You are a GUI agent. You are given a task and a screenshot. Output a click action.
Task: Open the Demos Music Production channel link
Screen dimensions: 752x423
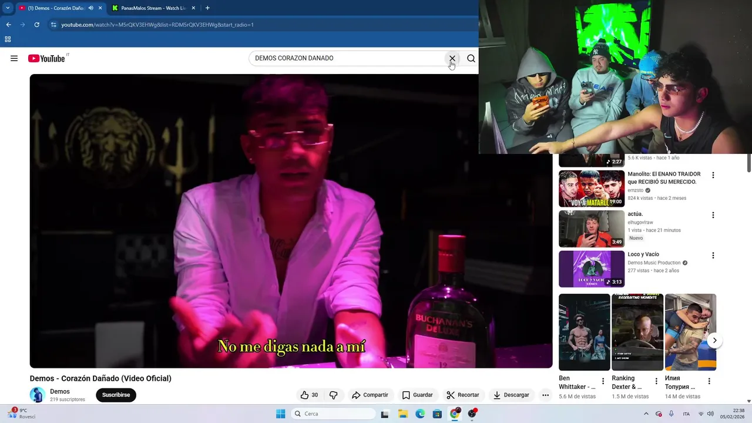[654, 263]
